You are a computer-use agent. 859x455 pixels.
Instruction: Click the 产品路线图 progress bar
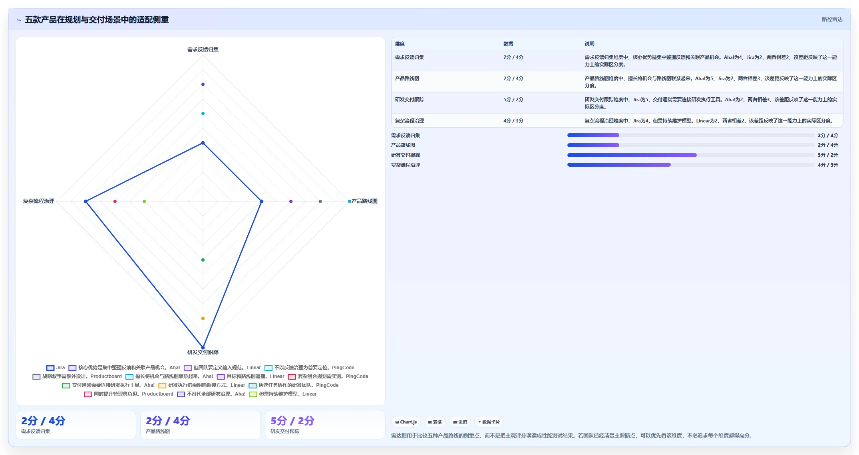coord(690,145)
